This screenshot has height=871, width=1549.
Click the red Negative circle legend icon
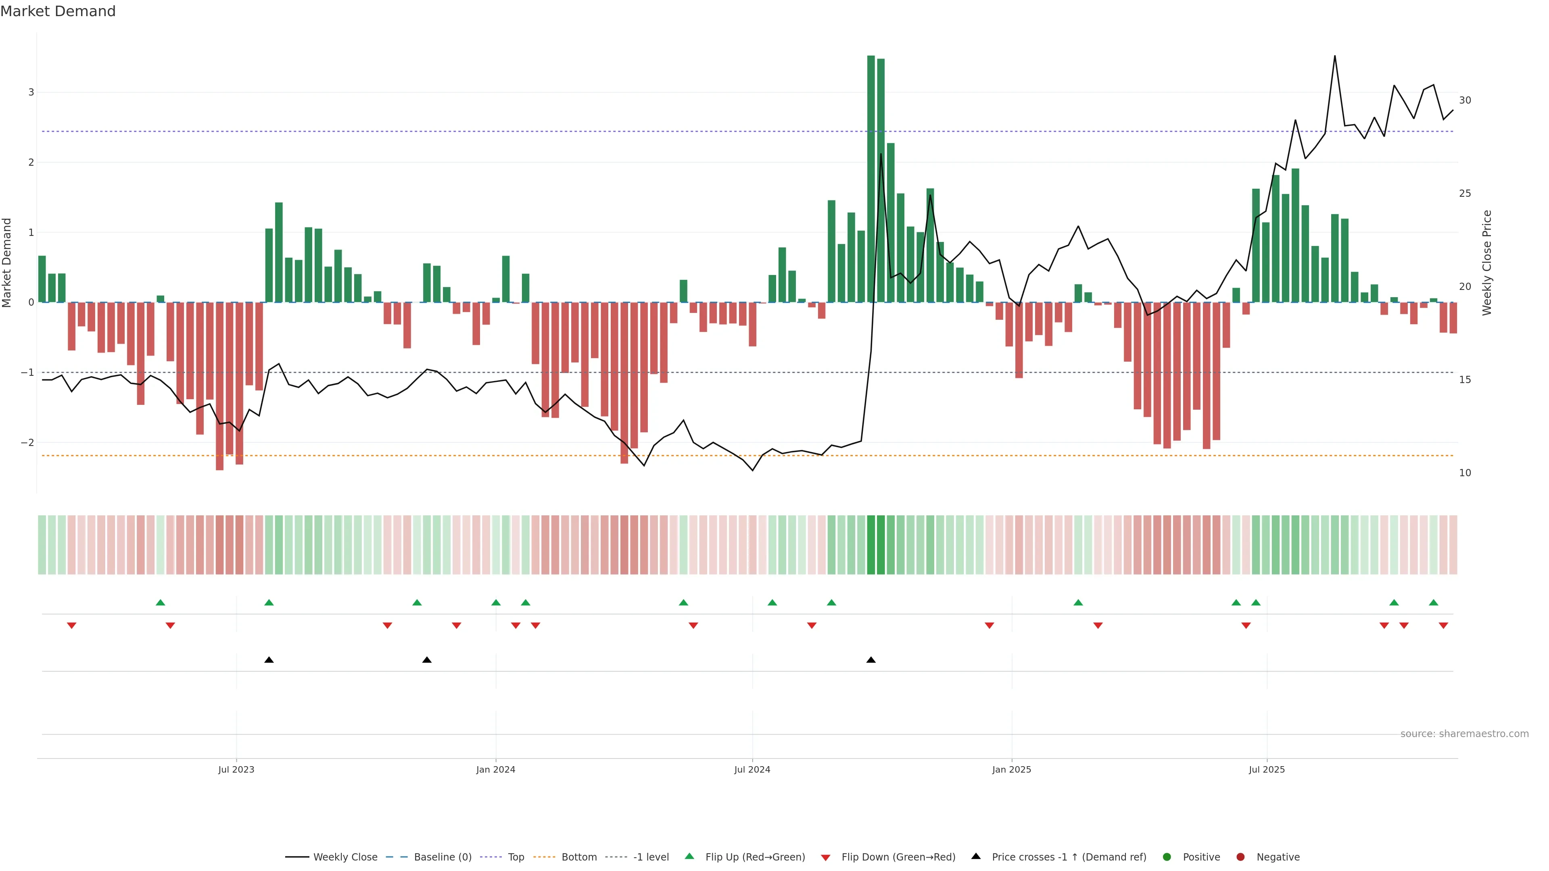tap(1240, 857)
